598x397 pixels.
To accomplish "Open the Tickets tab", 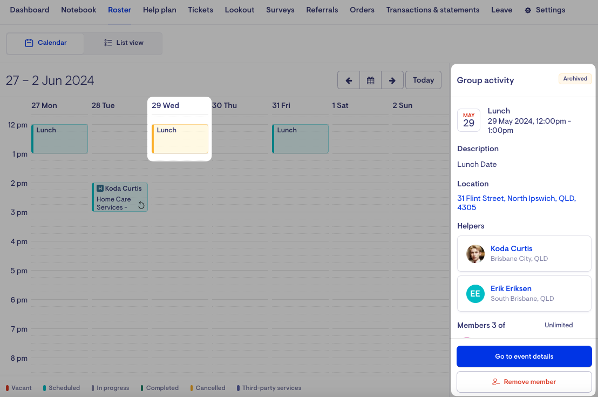I will click(200, 10).
